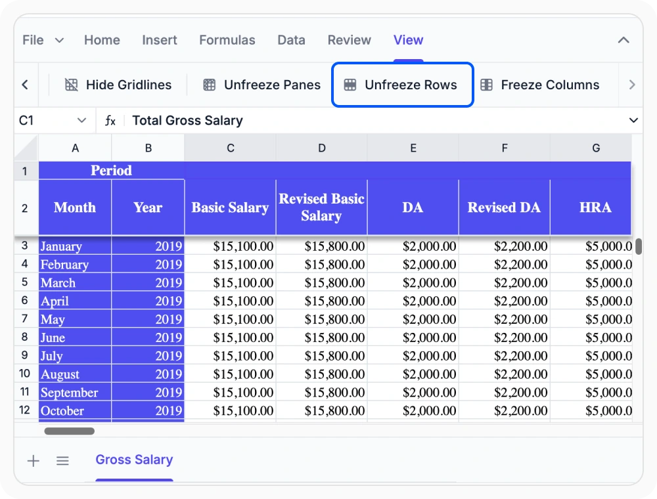Click File menu label
Screen dimensions: 657x499
(x=33, y=40)
